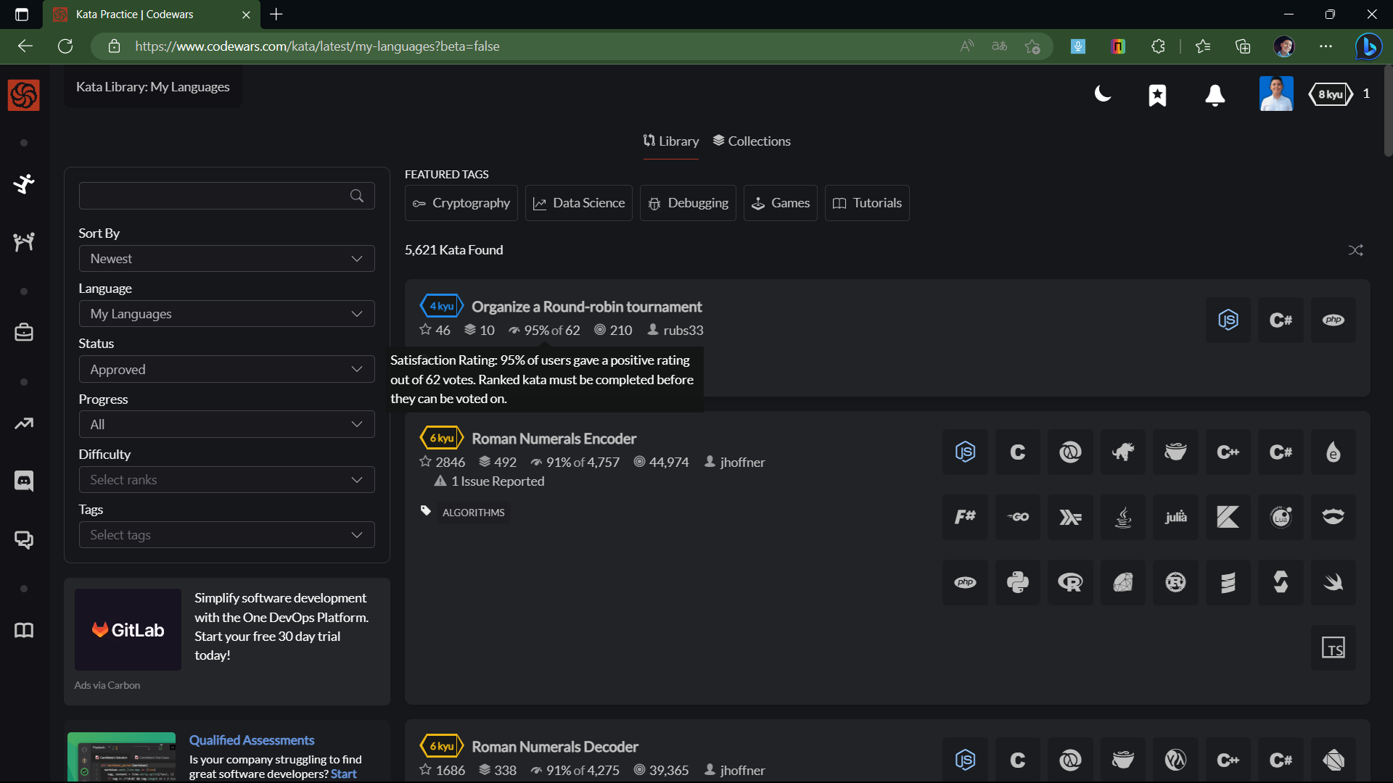1393x783 pixels.
Task: Toggle the star on Roman Numerals Encoder
Action: [426, 462]
